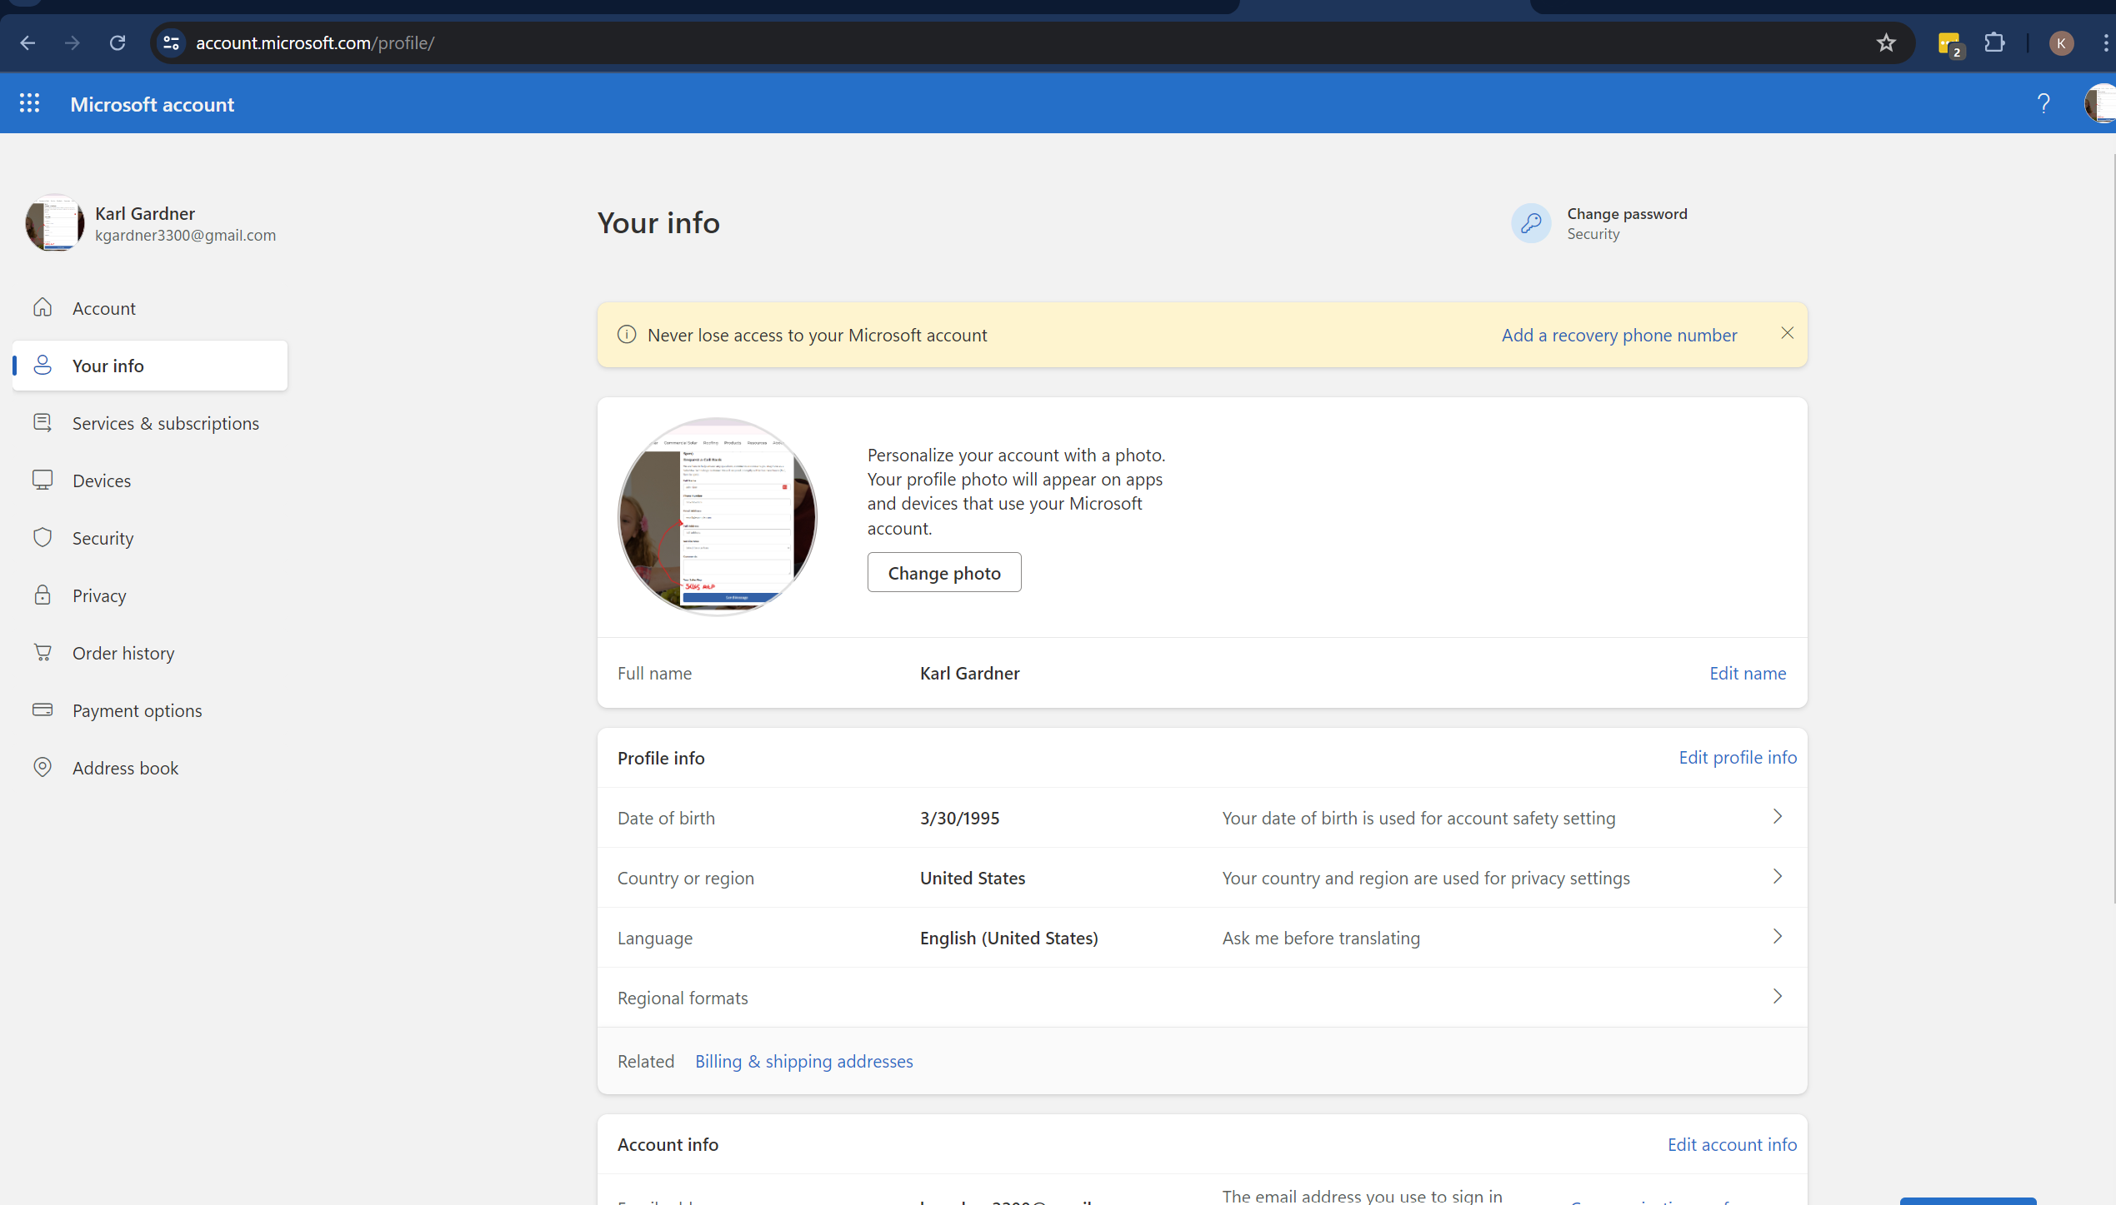The width and height of the screenshot is (2116, 1205).
Task: Click the Edit name link
Action: point(1748,673)
